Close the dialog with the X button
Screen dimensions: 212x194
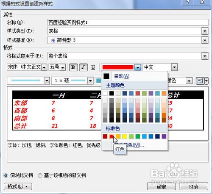coord(202,2)
